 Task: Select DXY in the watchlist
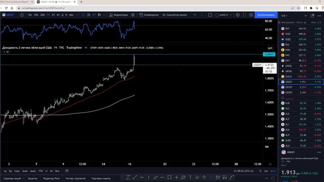pyautogui.click(x=301, y=61)
